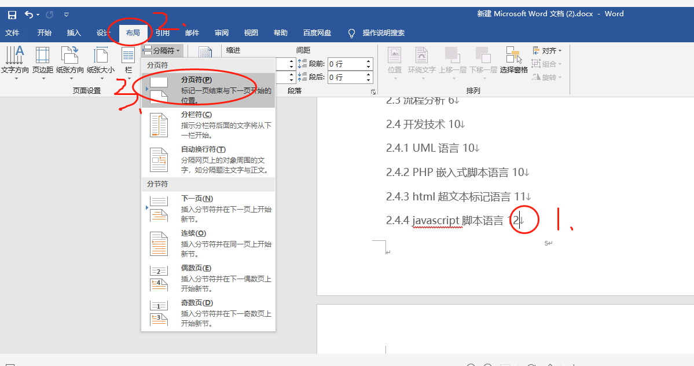Image resolution: width=694 pixels, height=366 pixels.
Task: Open the 邮件 tab
Action: (192, 33)
